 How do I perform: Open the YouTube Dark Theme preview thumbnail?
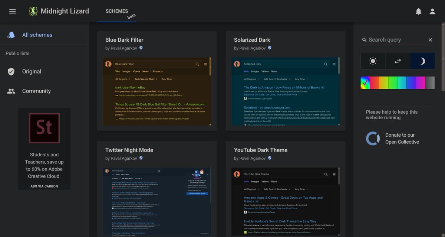click(286, 201)
